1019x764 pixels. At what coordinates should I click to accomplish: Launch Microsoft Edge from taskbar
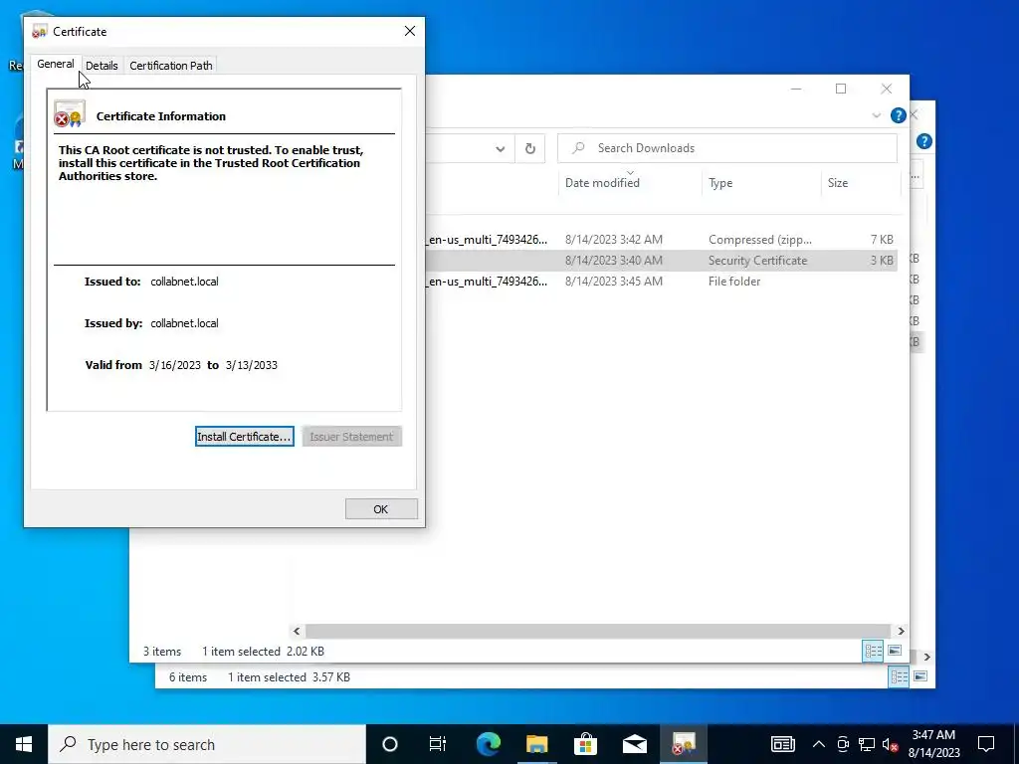point(488,744)
